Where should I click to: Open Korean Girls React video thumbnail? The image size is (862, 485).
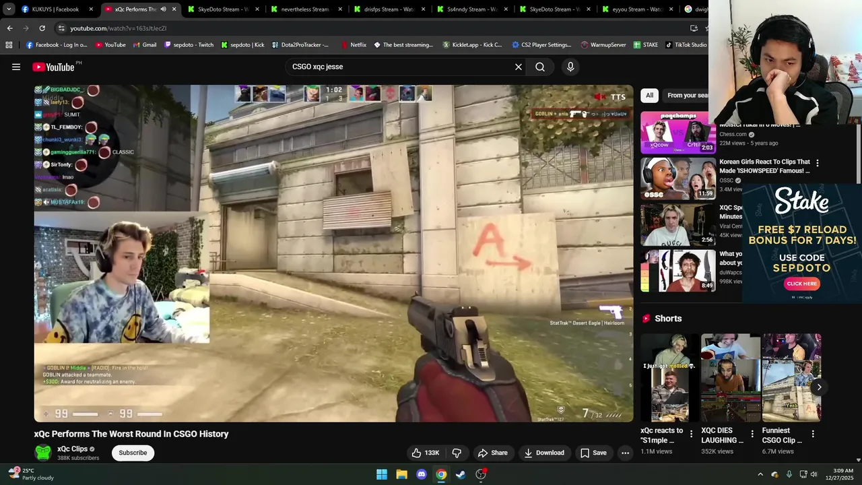pos(677,179)
